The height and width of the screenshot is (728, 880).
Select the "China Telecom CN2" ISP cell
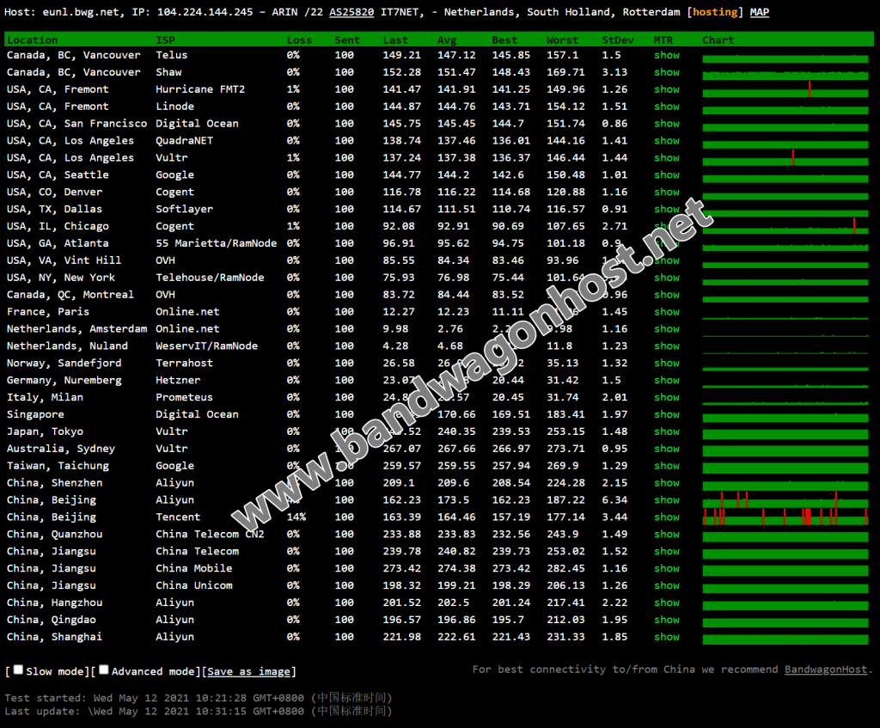(210, 535)
